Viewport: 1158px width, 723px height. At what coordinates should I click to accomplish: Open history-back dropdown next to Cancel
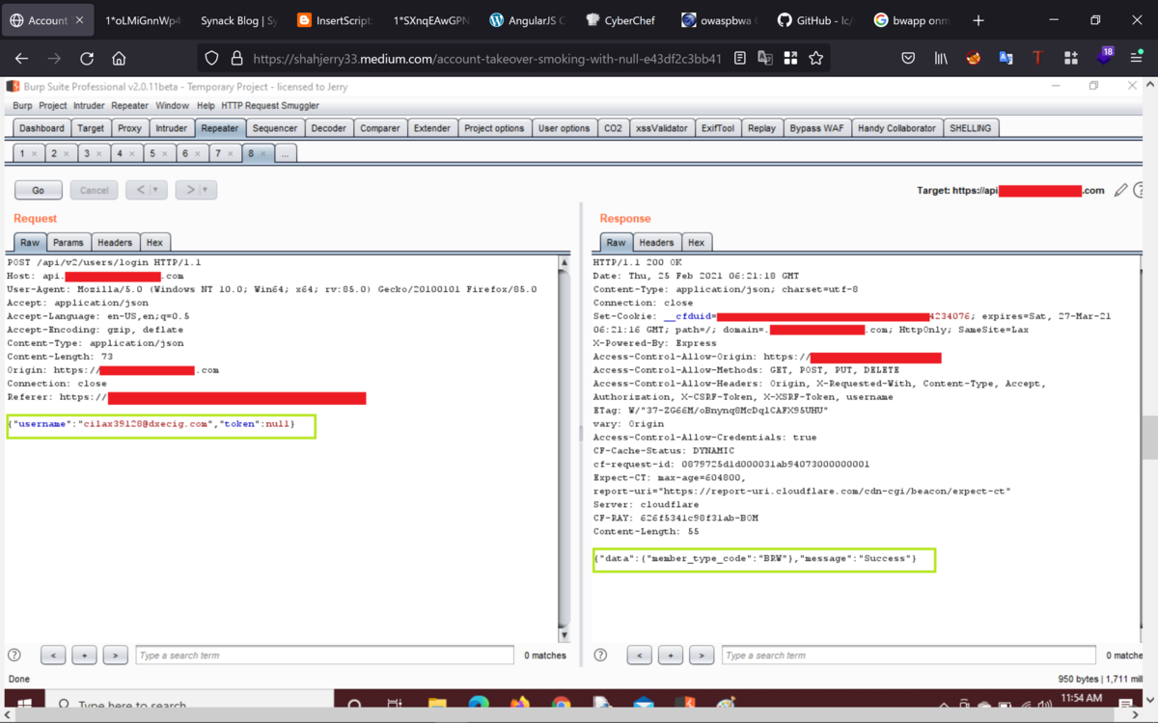click(x=147, y=190)
